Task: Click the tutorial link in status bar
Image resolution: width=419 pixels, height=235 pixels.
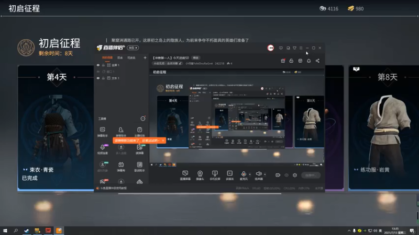Action: pos(113,188)
